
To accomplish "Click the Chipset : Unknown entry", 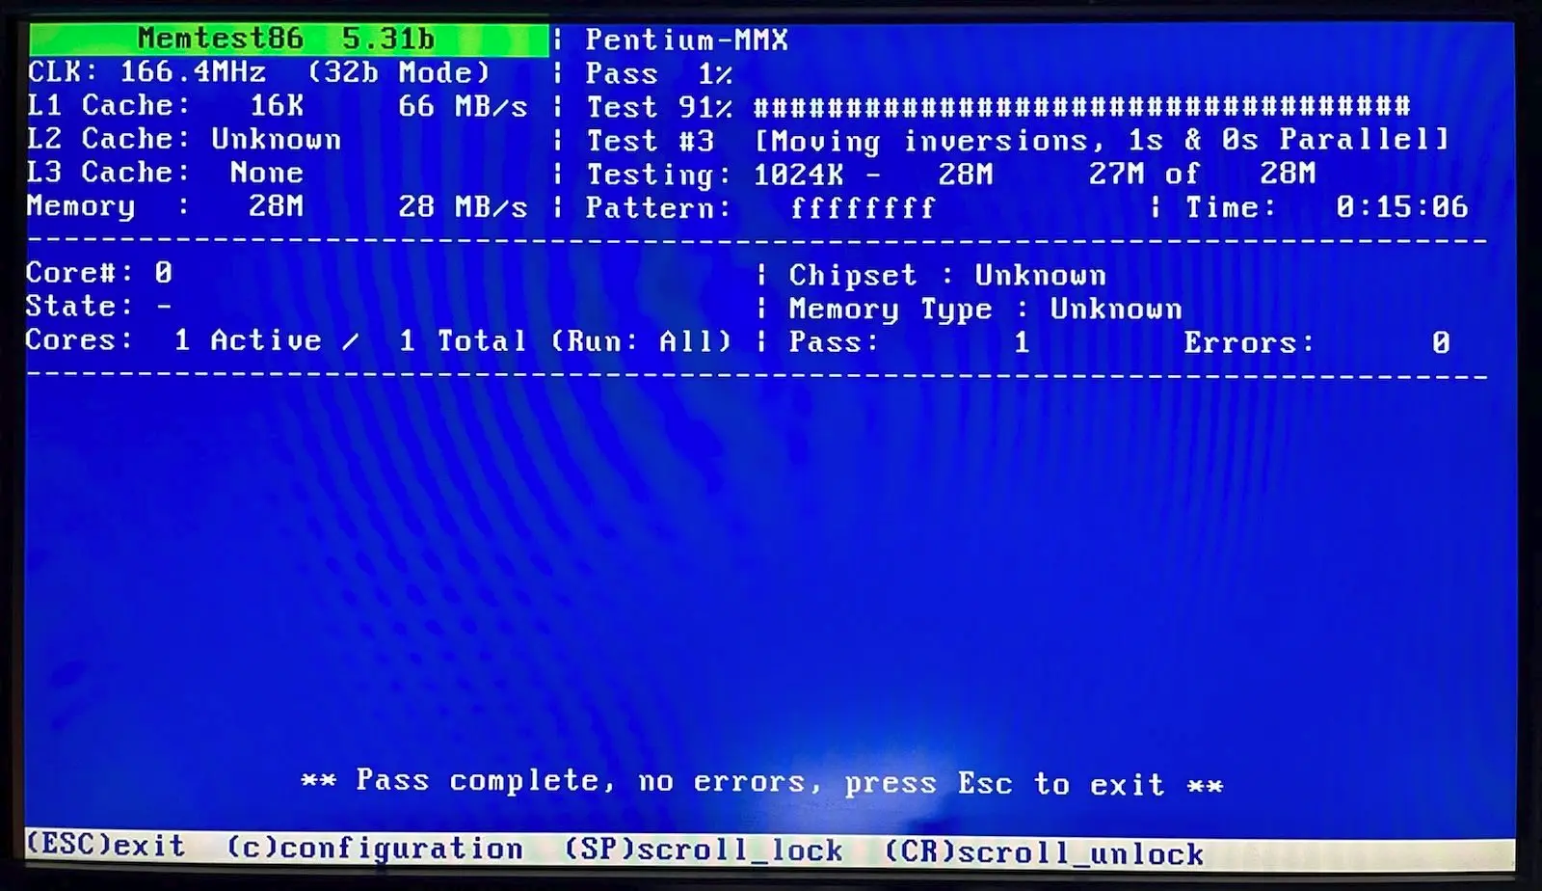I will click(947, 276).
